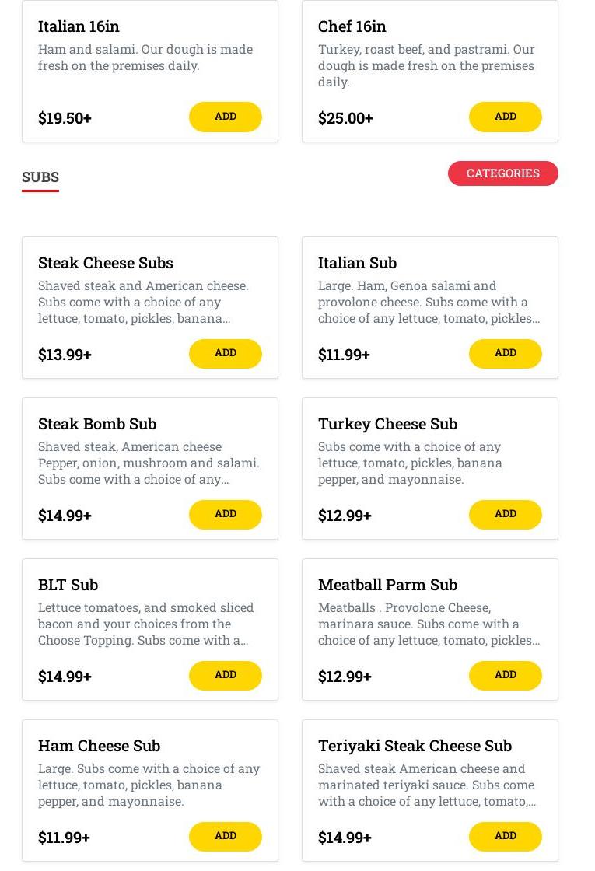The image size is (595, 871).
Task: Open the Categories menu
Action: [x=502, y=173]
